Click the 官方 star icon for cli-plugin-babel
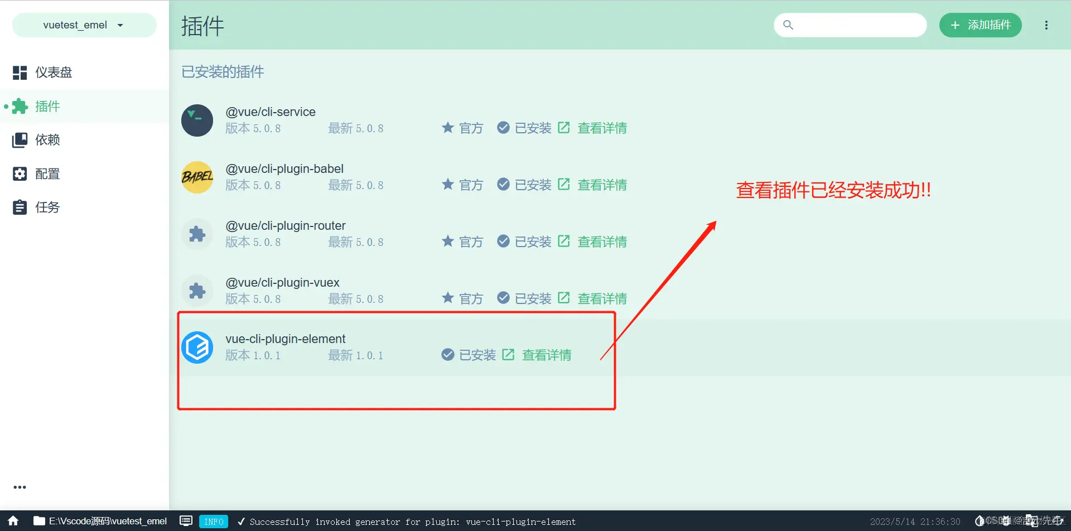1071x531 pixels. pos(448,185)
